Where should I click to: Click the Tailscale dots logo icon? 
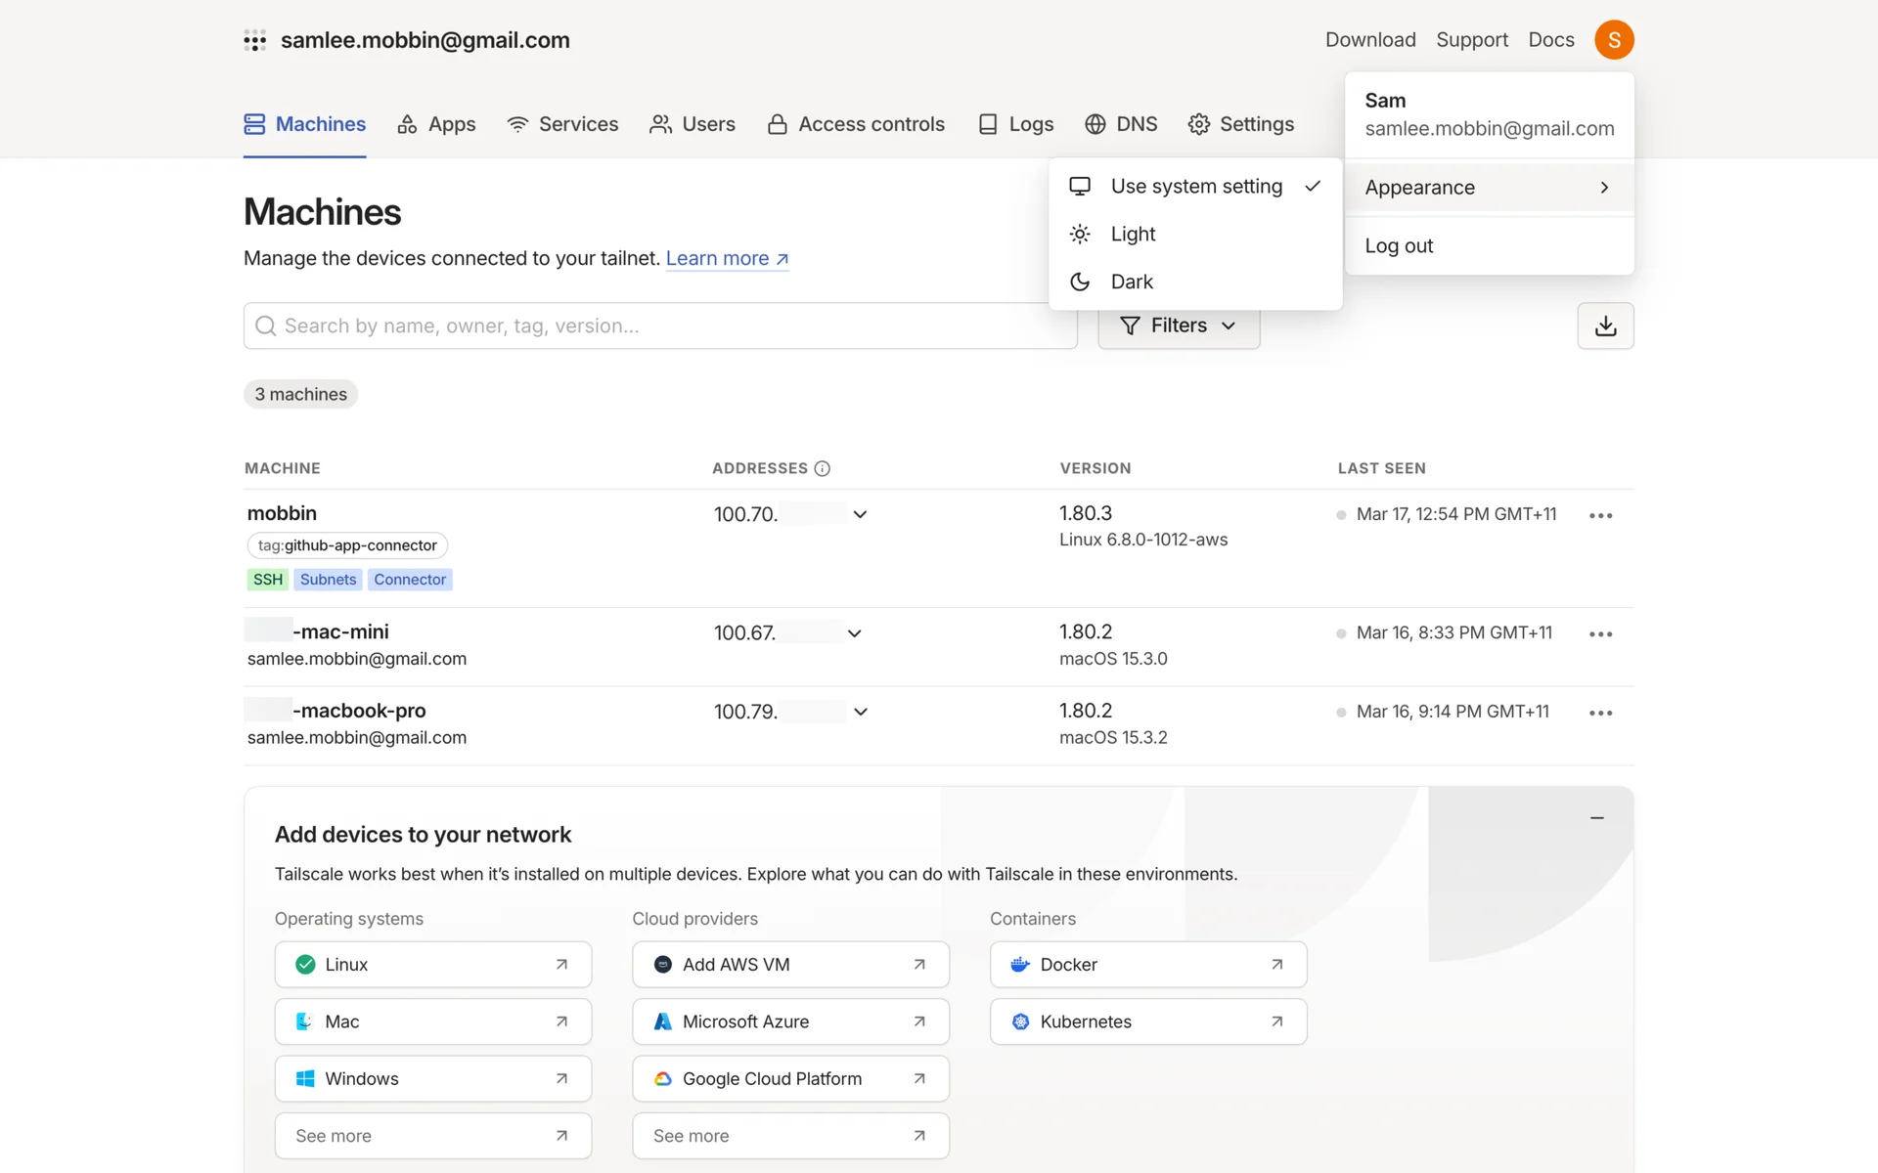255,40
